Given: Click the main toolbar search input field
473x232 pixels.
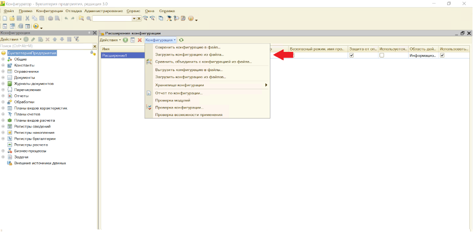Looking at the screenshot, I should click(112, 18).
